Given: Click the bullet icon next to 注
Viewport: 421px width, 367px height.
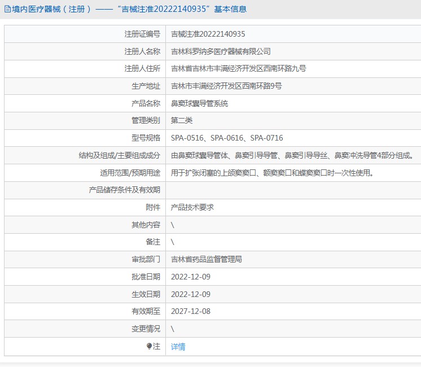Looking at the screenshot, I should coord(149,346).
